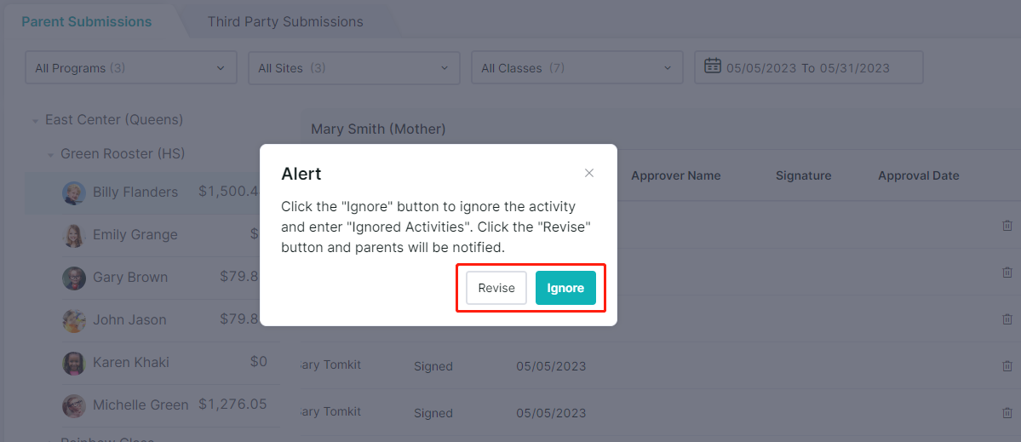Screen dimensions: 1021x442
Task: Click the Ignore button
Action: click(x=565, y=288)
